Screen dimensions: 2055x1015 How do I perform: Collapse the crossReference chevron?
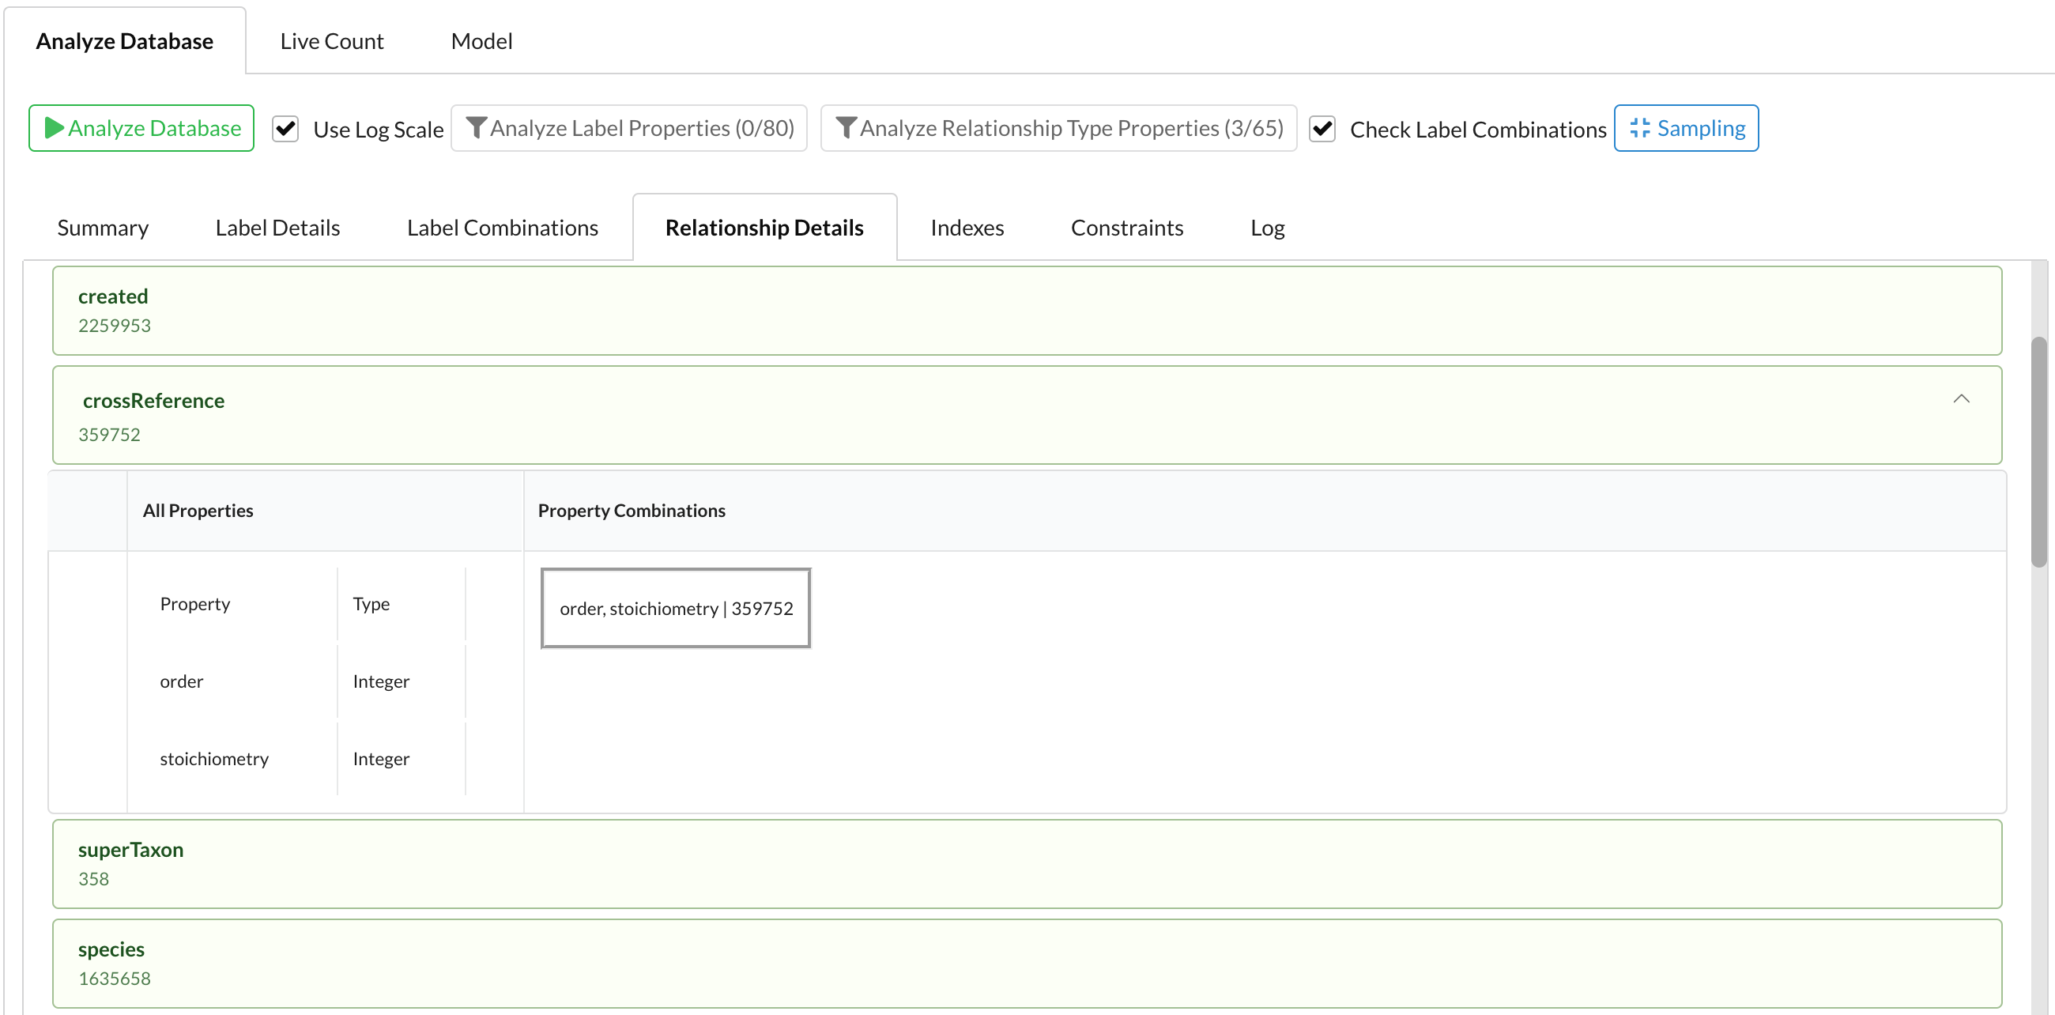click(1962, 399)
